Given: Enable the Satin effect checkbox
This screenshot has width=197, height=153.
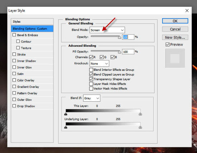Looking at the screenshot, I should click(x=14, y=74).
